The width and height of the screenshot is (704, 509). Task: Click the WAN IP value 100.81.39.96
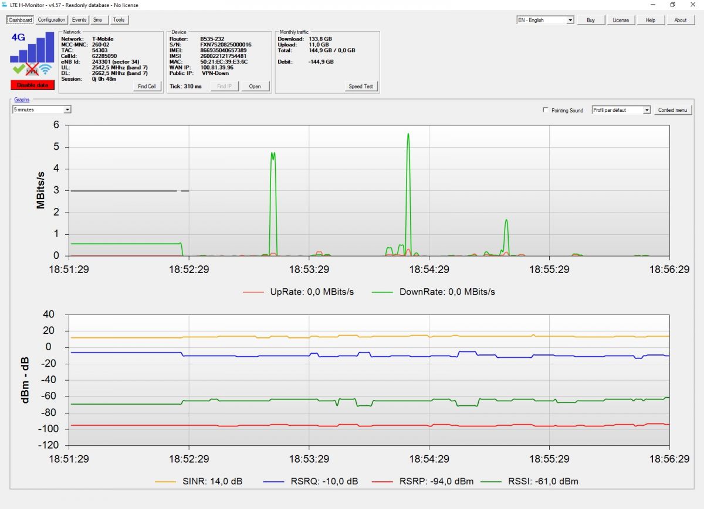point(217,67)
